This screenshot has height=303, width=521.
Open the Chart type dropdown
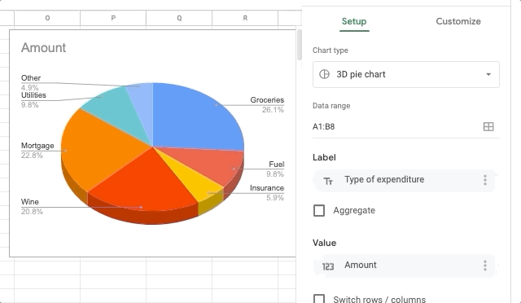[405, 74]
